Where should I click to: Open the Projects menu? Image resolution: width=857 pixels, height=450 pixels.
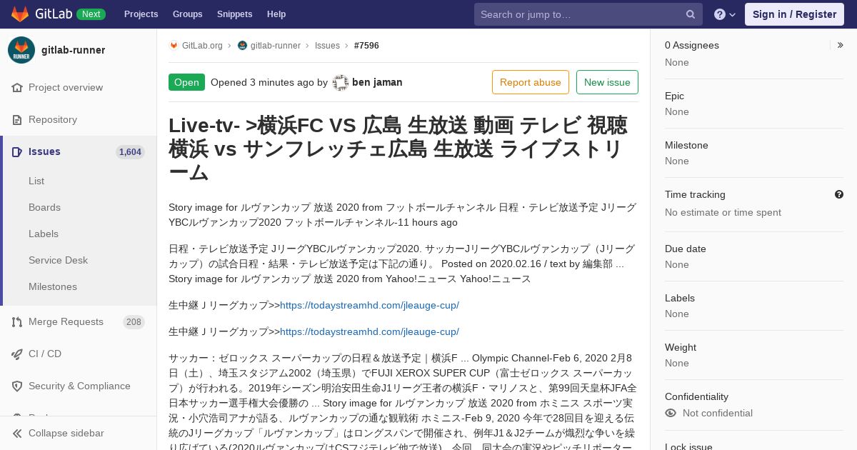141,14
